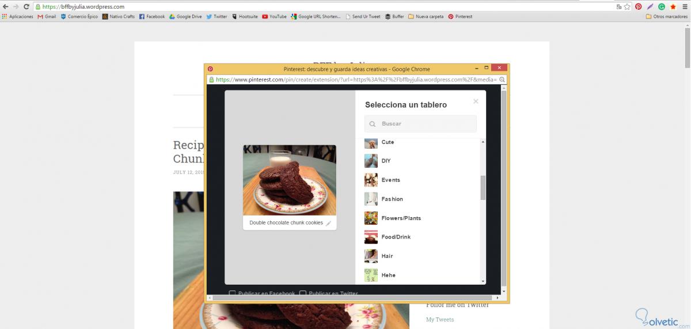Click the green Grammarly extension icon

pos(662,7)
